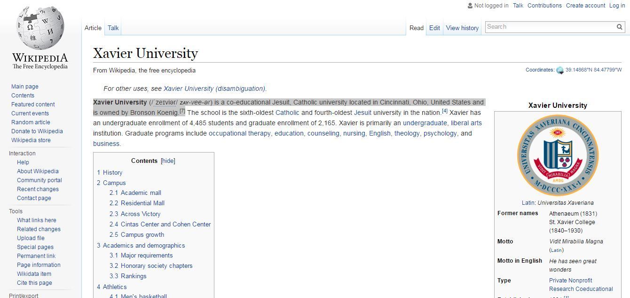Screen dimensions: 630x298
Task: Open What links here tool
Action: click(x=37, y=220)
